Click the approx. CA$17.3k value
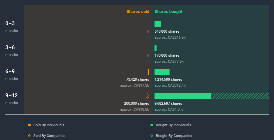This screenshot has height=140, width=274. (134, 85)
